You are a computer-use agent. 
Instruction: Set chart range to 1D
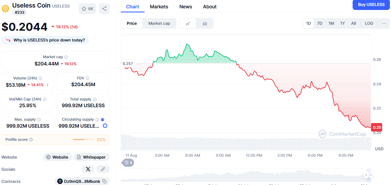(308, 23)
